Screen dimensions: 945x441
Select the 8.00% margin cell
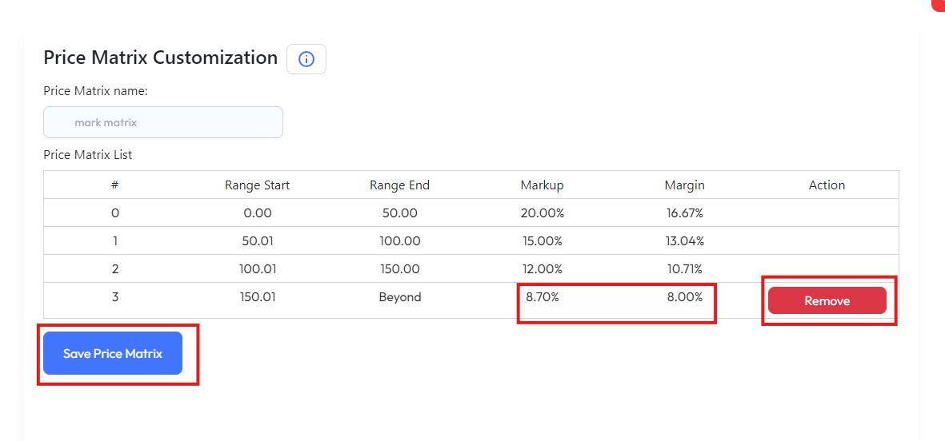tap(684, 297)
